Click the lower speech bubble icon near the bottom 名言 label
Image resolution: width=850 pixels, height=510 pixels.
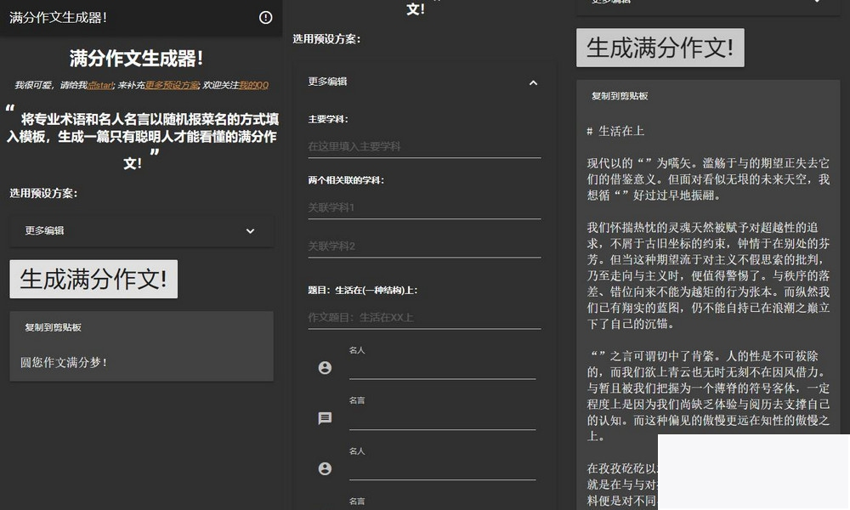325,507
